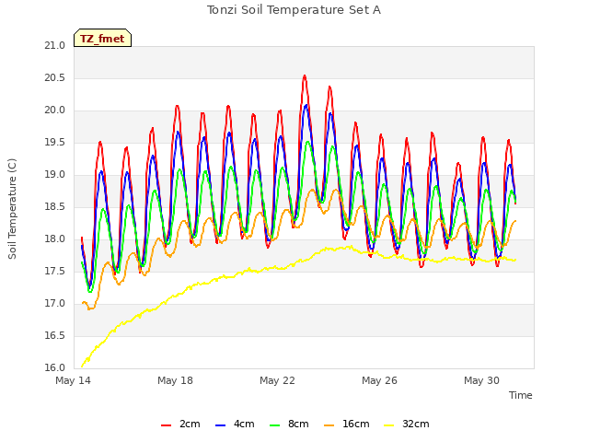Click the 19.5 y-axis tick label
The height and width of the screenshot is (442, 589).
[x=55, y=143]
